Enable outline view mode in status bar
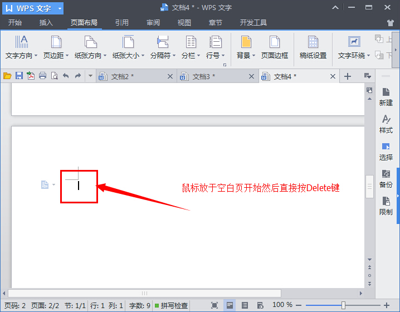The height and width of the screenshot is (312, 400). tap(245, 305)
